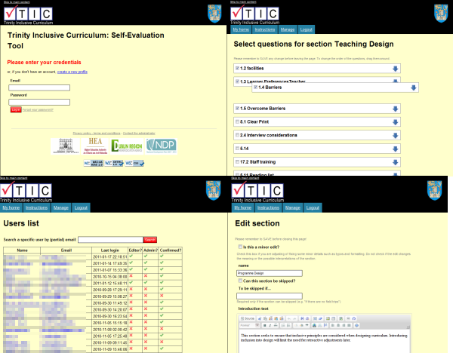Check the 17.2 Staff training question
This screenshot has height=353, width=453.
pos(237,162)
